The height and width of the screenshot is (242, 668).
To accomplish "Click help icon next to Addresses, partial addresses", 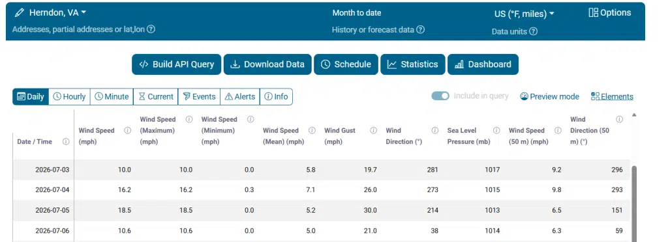I will [x=151, y=29].
